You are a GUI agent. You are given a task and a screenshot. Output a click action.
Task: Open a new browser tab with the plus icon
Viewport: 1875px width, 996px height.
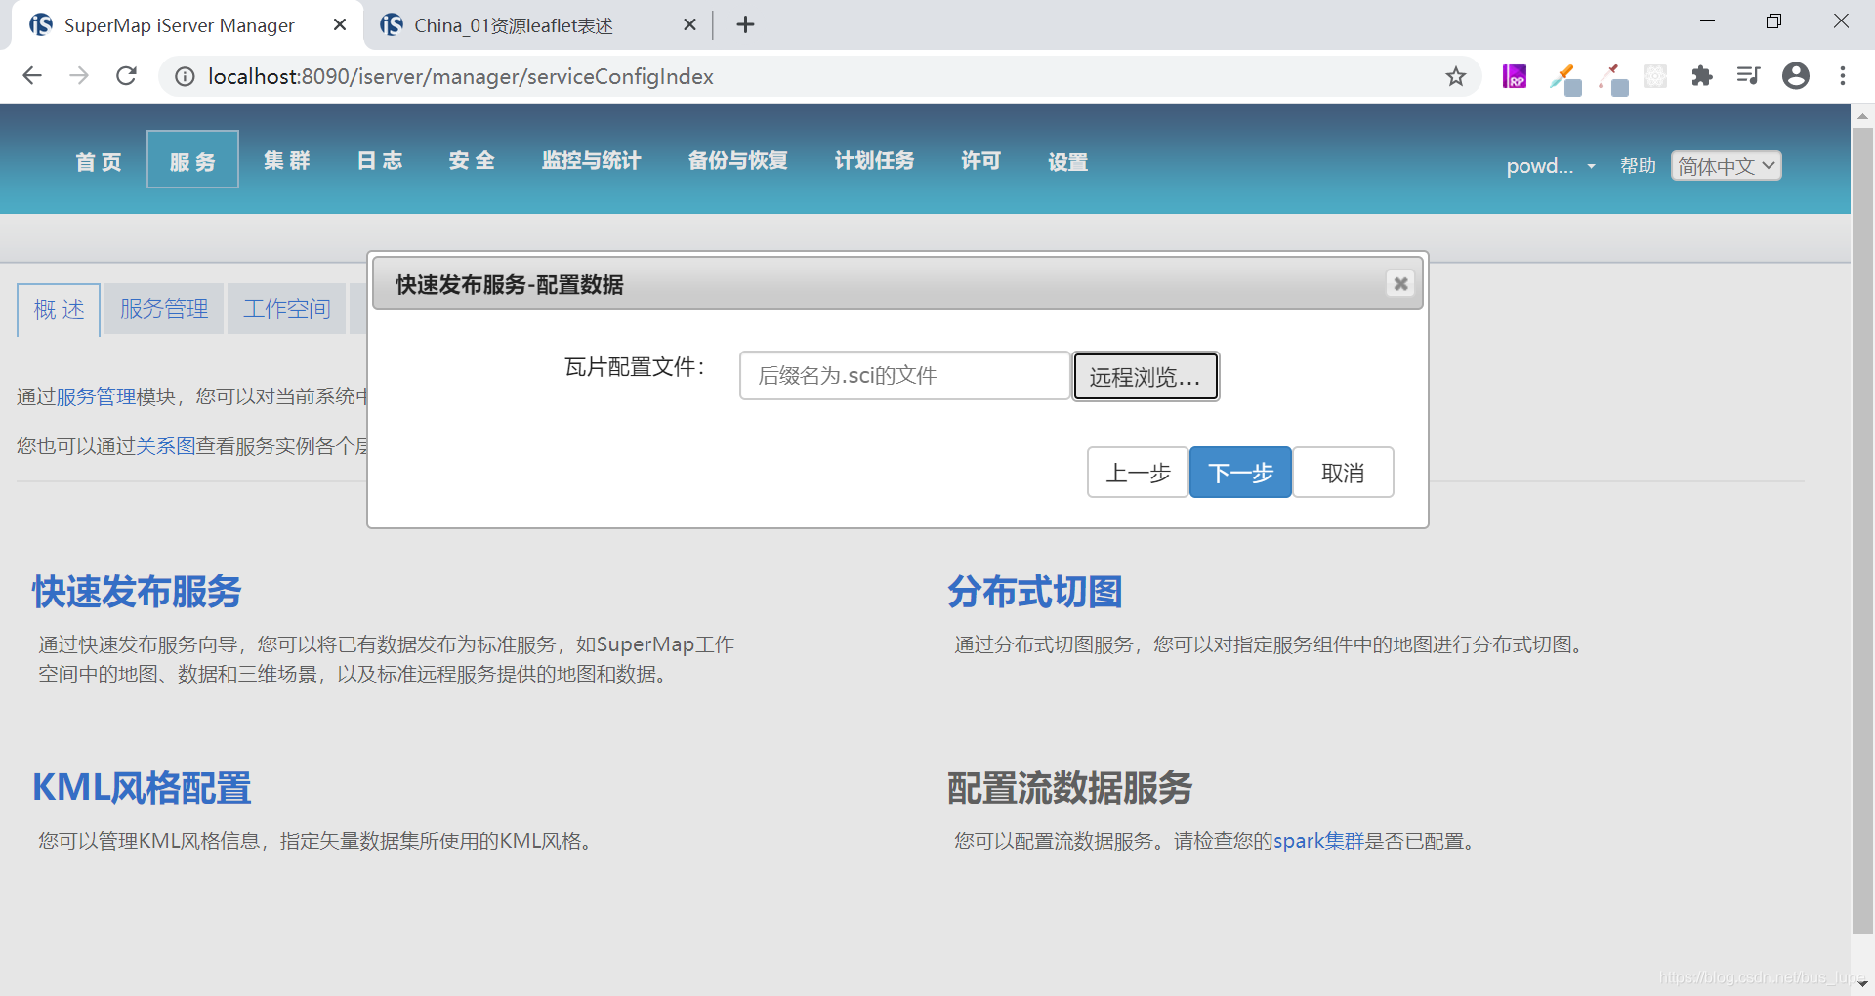[x=745, y=25]
